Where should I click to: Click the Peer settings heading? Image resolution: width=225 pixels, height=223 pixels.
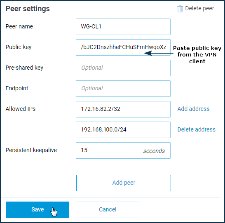[x=28, y=9]
